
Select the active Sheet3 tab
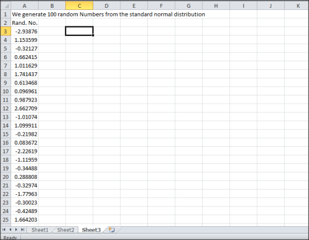point(91,230)
